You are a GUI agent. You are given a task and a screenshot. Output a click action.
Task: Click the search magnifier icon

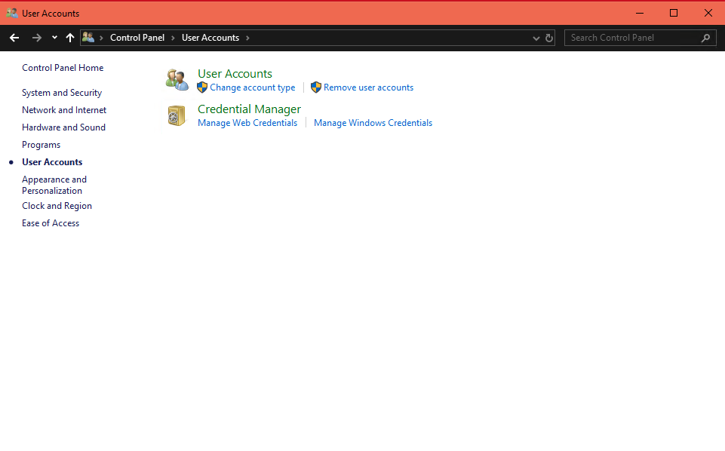pos(705,38)
